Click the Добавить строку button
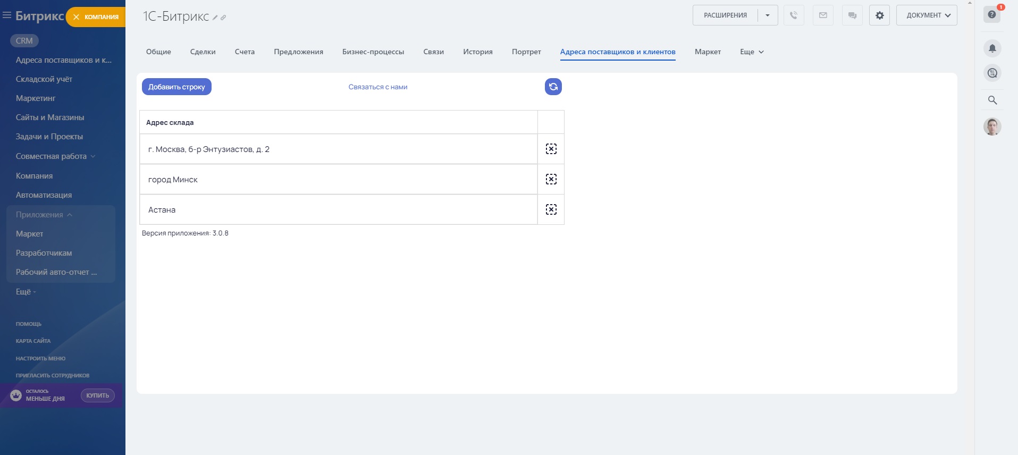This screenshot has width=1018, height=455. (x=176, y=87)
